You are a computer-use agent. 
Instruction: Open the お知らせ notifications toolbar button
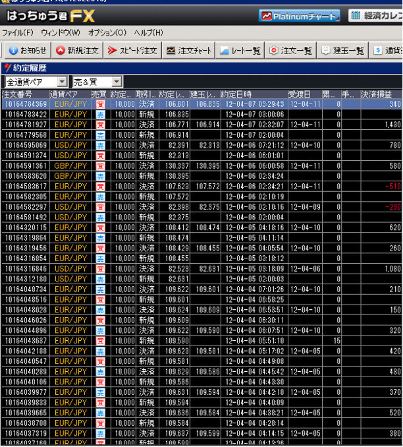tap(28, 50)
